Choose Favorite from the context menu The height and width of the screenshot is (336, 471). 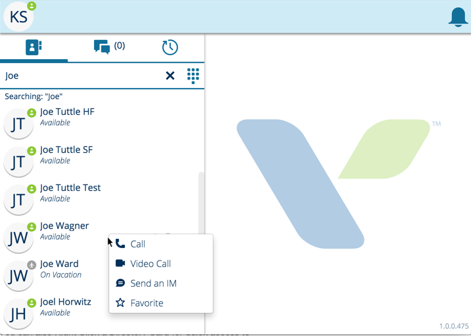click(x=161, y=303)
